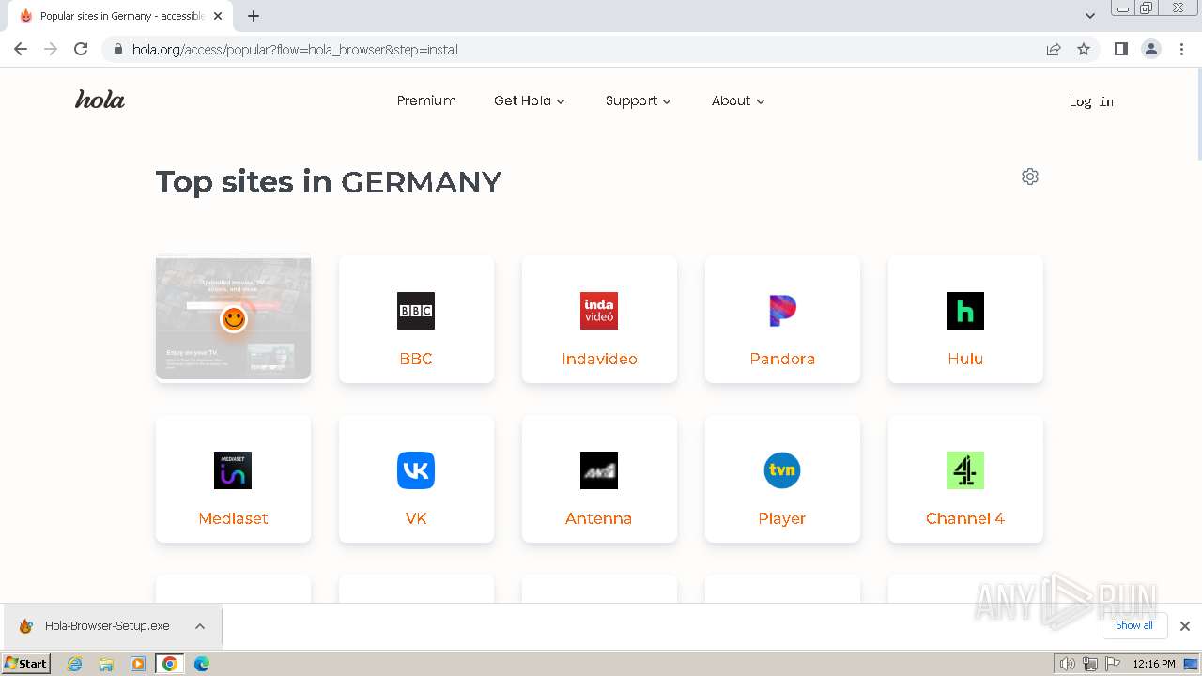Open the tvn Player logo icon

(x=782, y=470)
